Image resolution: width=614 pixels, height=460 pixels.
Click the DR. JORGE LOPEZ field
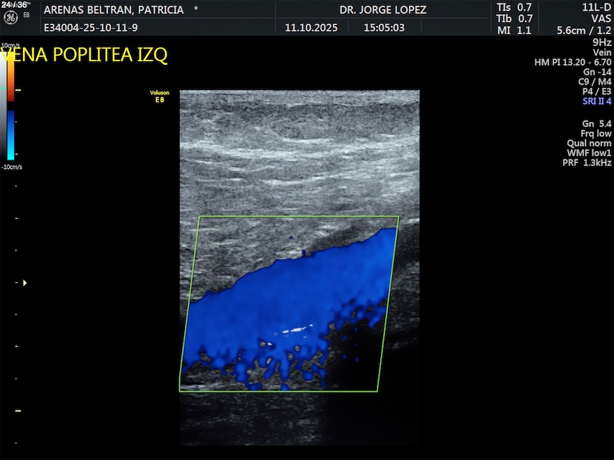tap(382, 10)
